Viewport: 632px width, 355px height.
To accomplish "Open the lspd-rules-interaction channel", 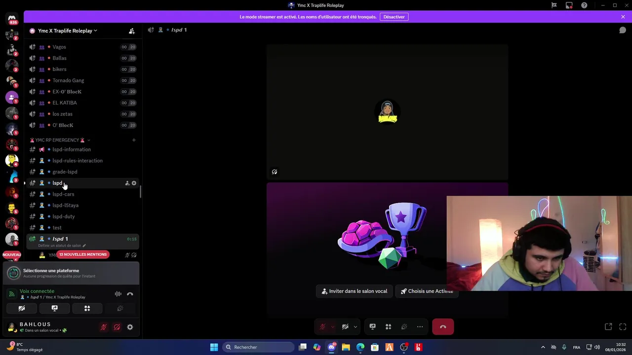I will pyautogui.click(x=82, y=161).
